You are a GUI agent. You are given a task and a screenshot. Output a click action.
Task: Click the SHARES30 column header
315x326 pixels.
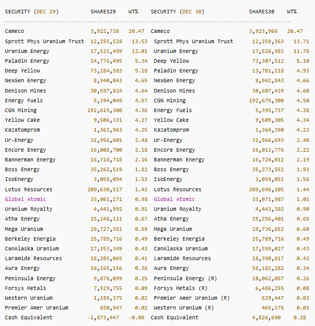pyautogui.click(x=261, y=12)
